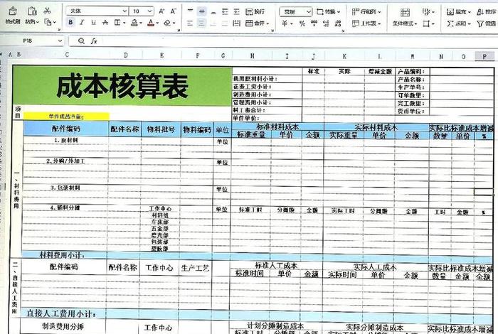This screenshot has height=334, width=498.
Task: Click the justify alignment icon
Action: (225, 23)
